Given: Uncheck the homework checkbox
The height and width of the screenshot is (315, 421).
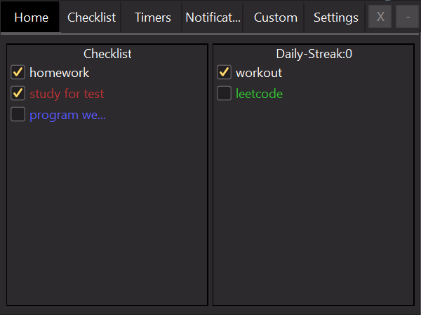Looking at the screenshot, I should (x=18, y=72).
